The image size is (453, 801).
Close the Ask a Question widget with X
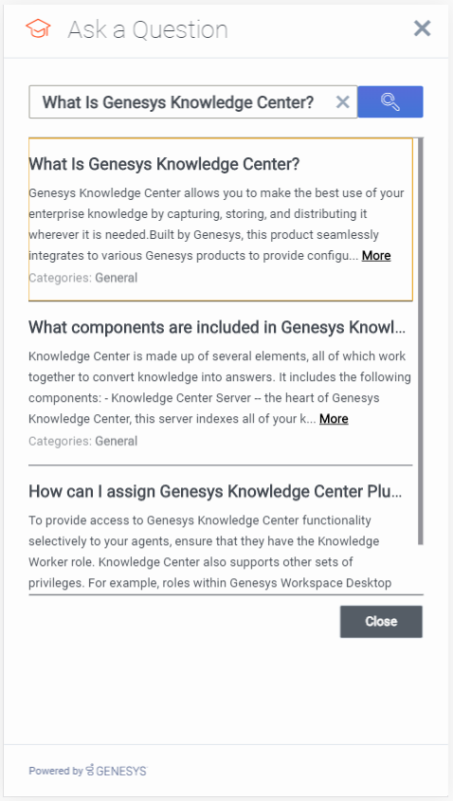pos(422,28)
